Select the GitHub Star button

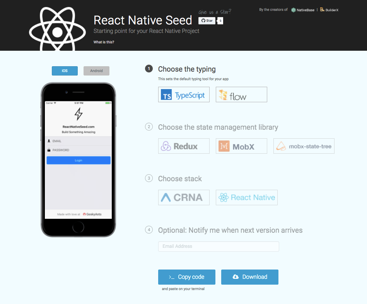(x=206, y=21)
